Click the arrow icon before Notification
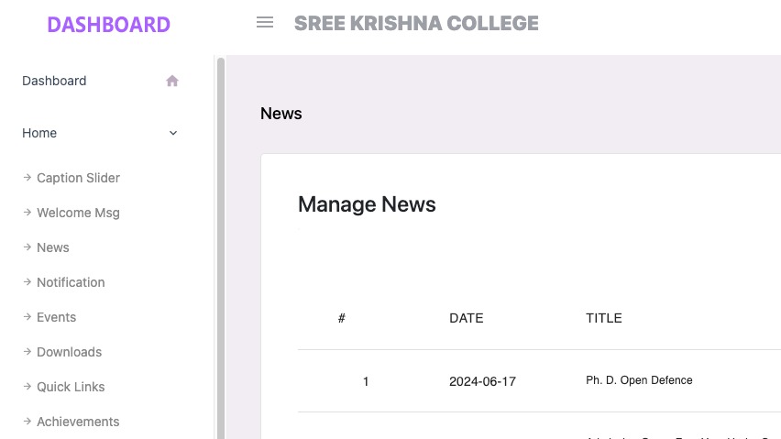781x439 pixels. (27, 281)
